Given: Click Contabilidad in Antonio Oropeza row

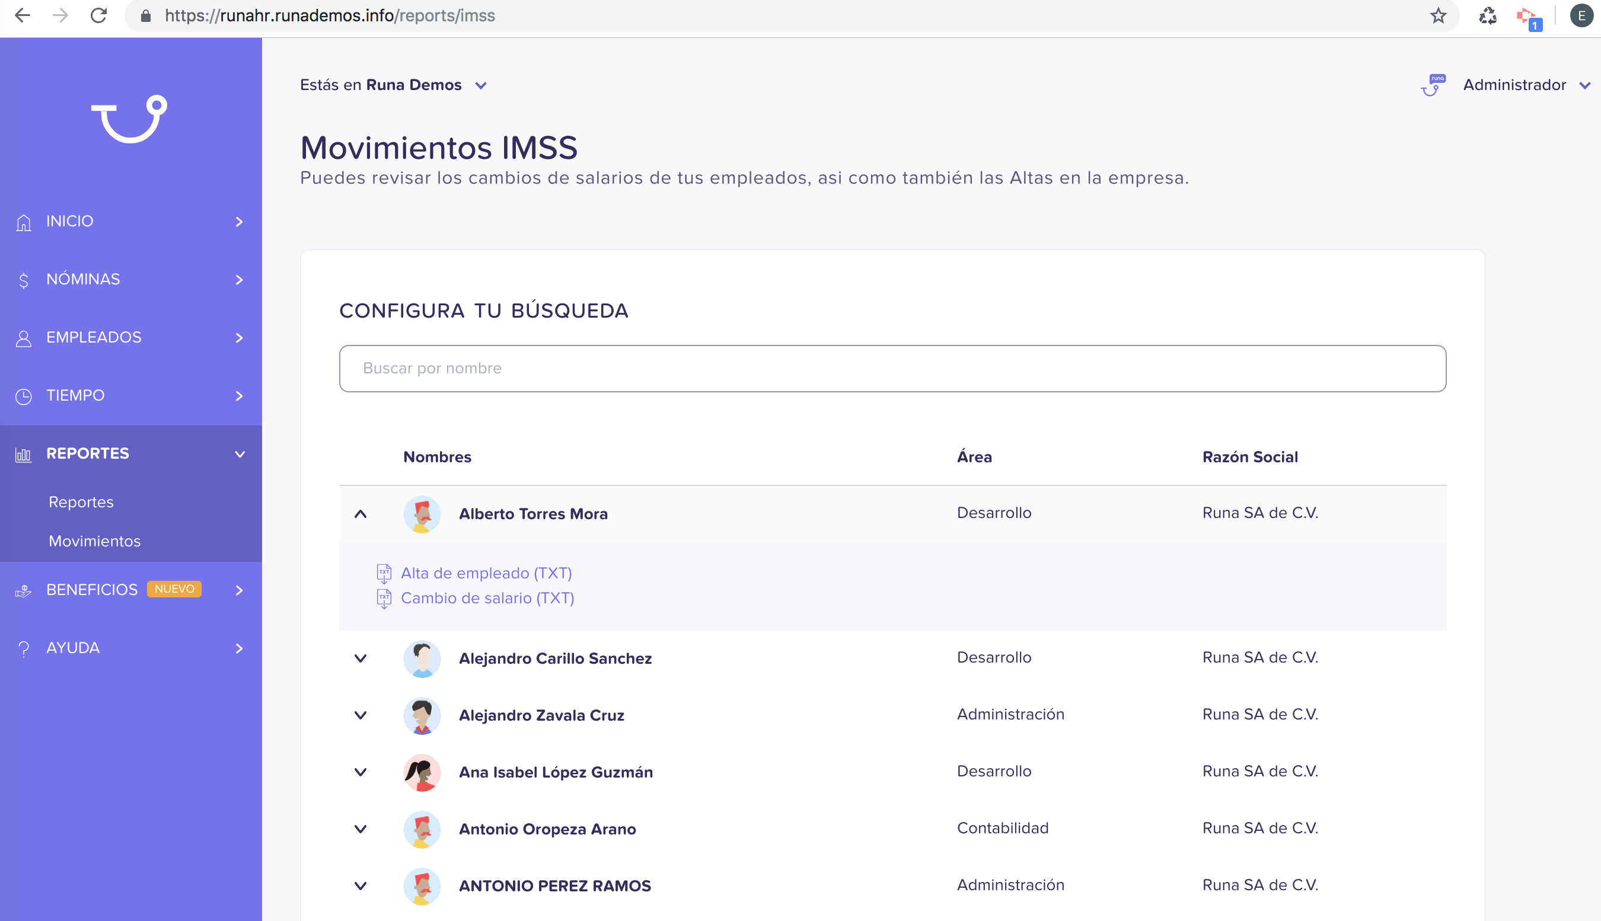Looking at the screenshot, I should pos(1002,828).
